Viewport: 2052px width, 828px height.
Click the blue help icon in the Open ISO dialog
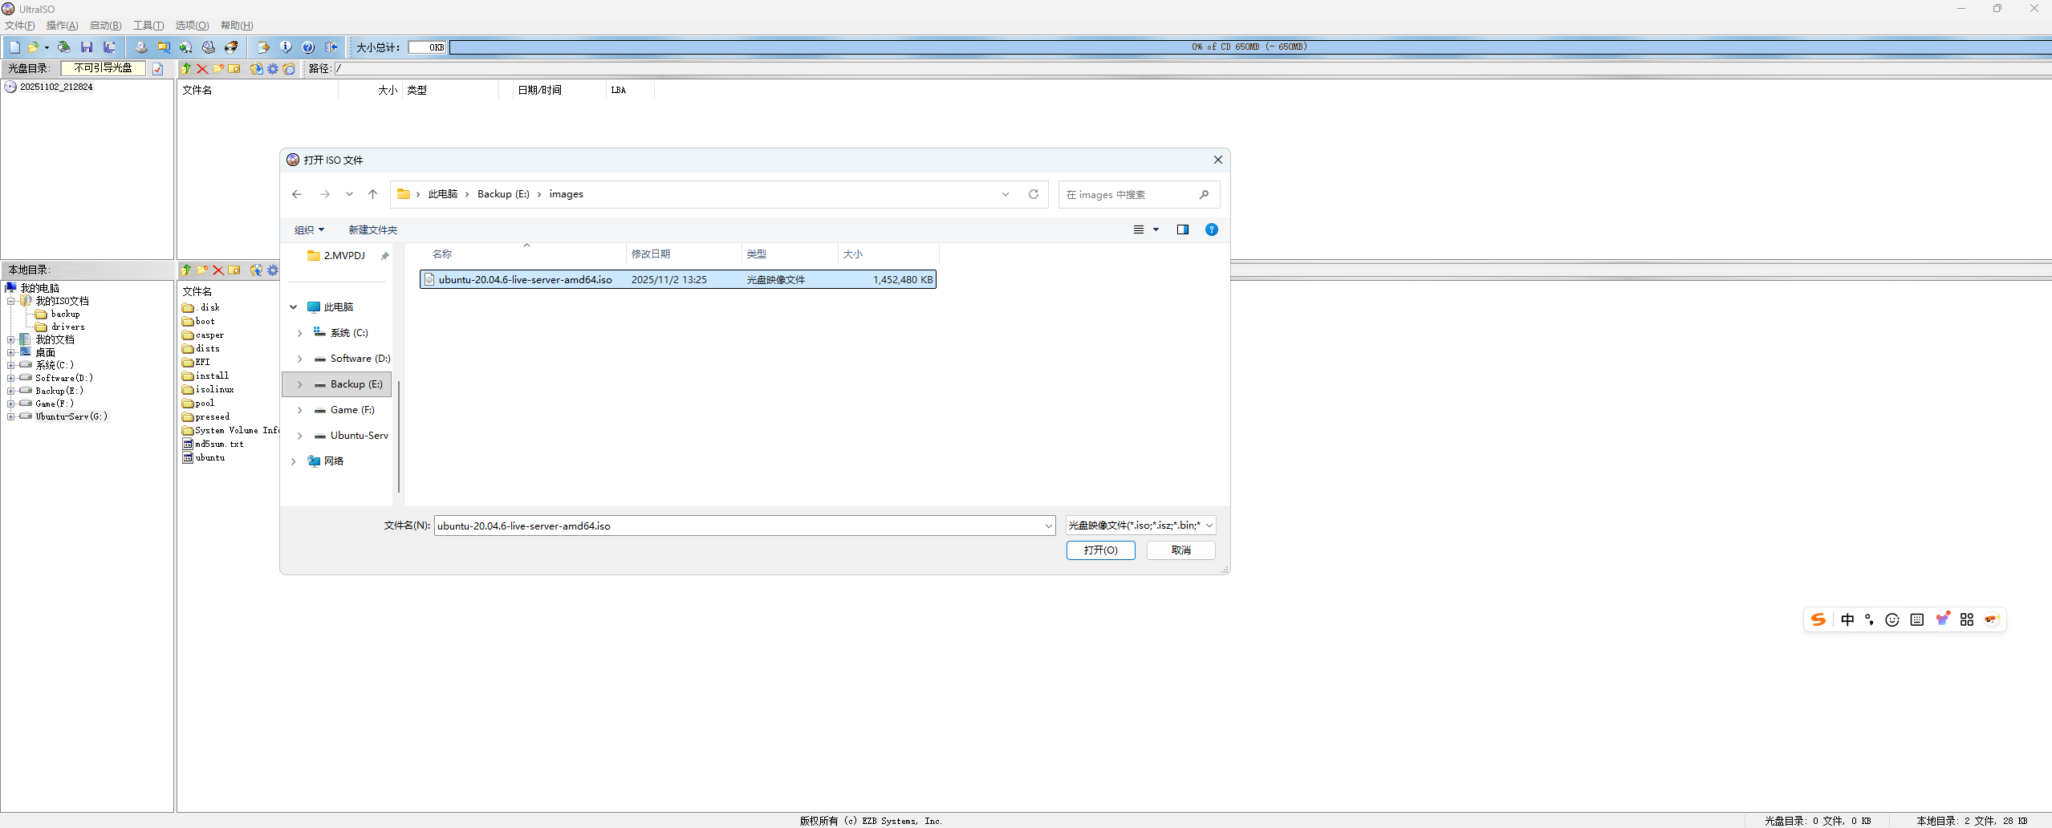point(1212,229)
